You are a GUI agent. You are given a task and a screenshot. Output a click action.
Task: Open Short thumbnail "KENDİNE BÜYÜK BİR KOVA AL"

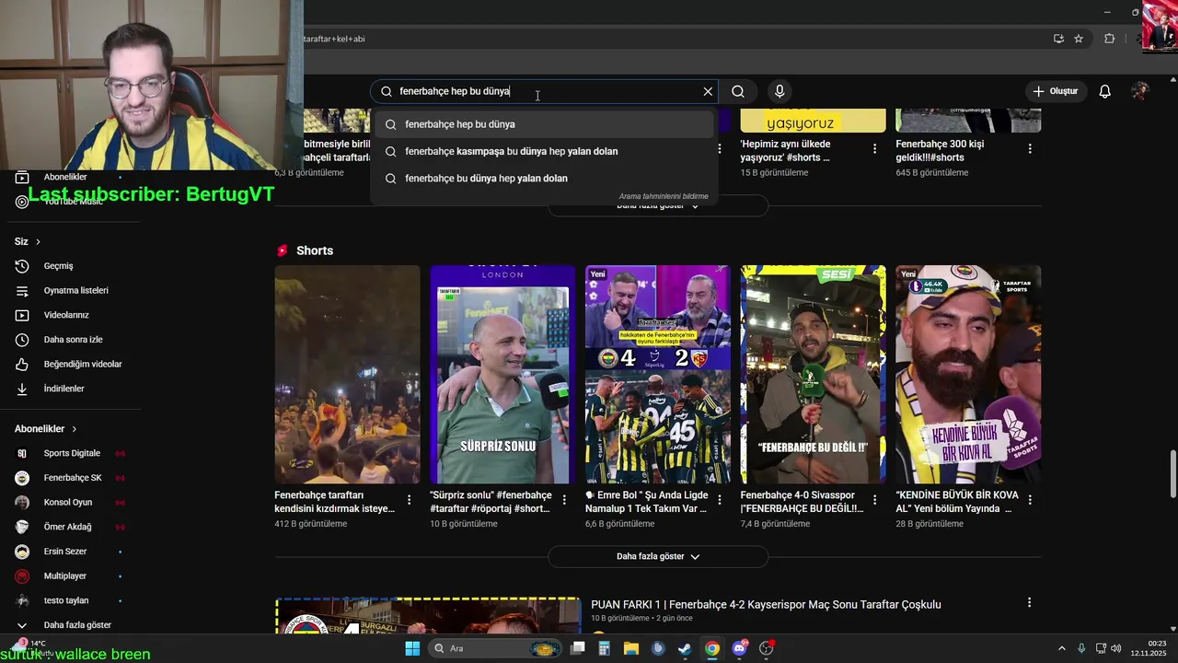(x=968, y=374)
